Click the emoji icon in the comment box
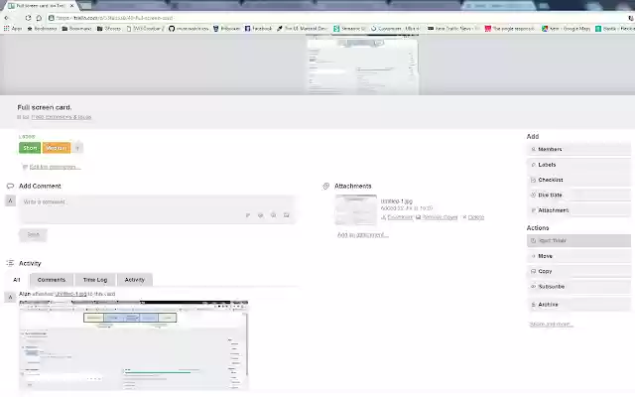This screenshot has height=397, width=635. click(274, 215)
